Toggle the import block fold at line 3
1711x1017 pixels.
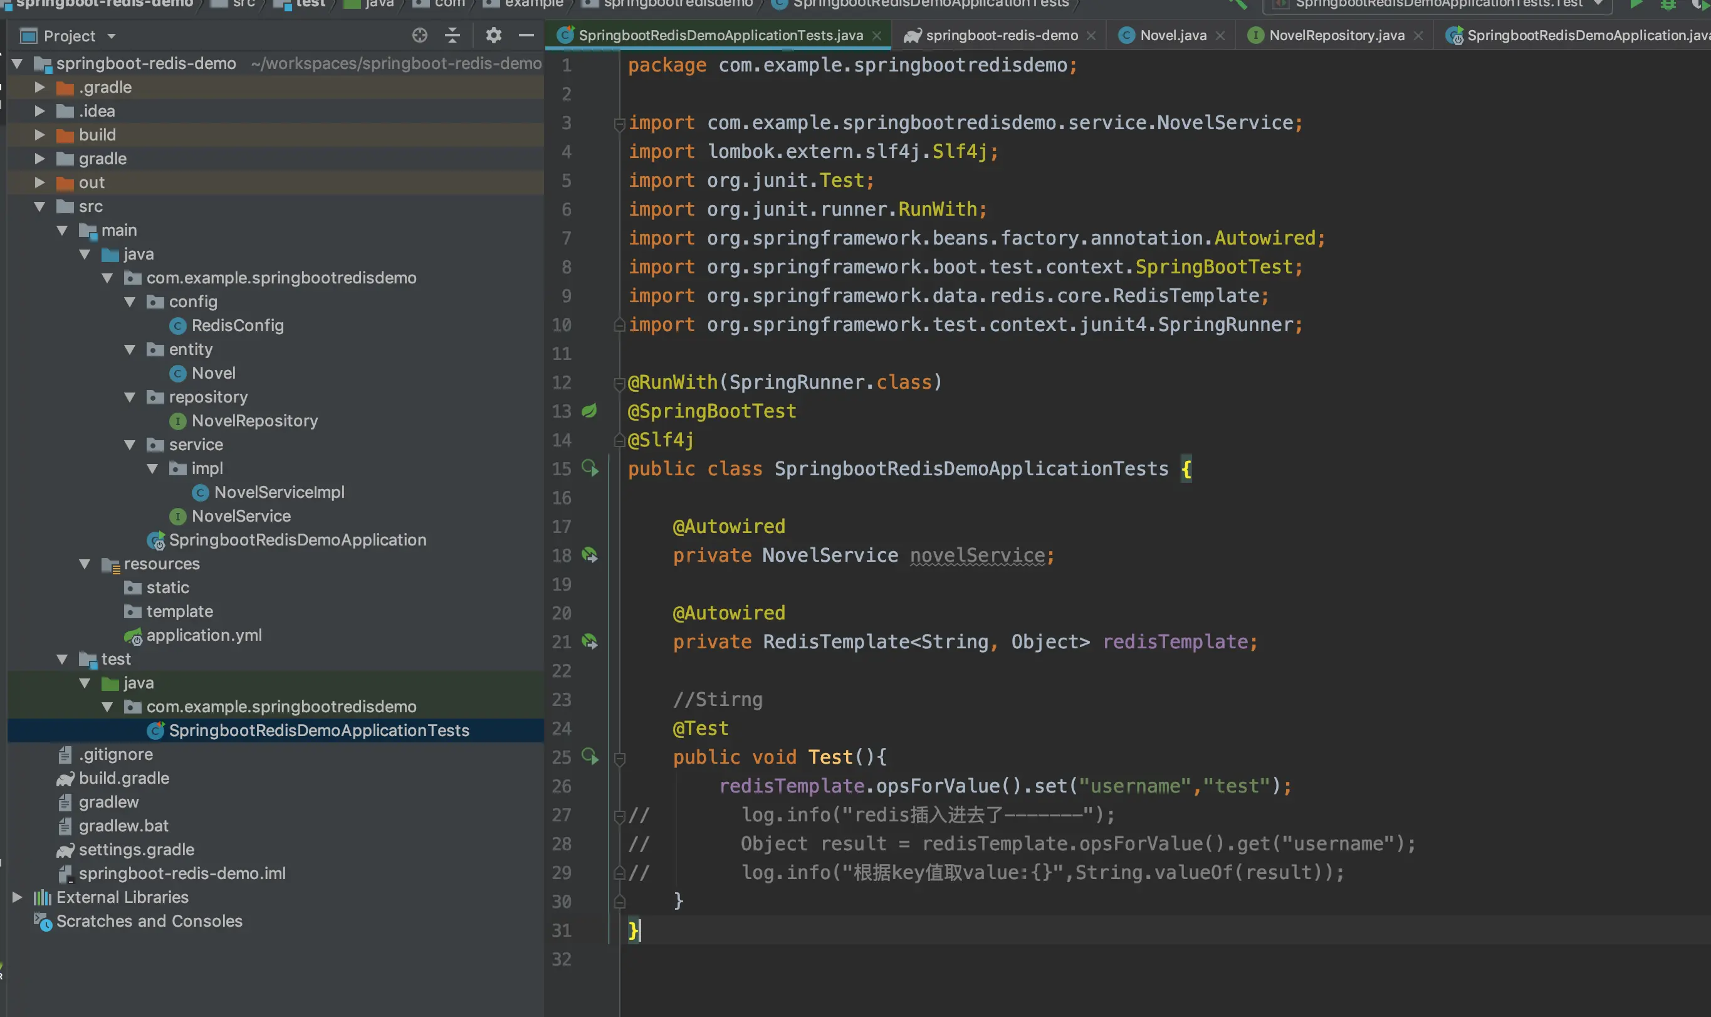[619, 124]
